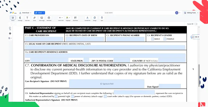Open the pages panel icon in left sidebar
The image size is (208, 107).
[10, 28]
